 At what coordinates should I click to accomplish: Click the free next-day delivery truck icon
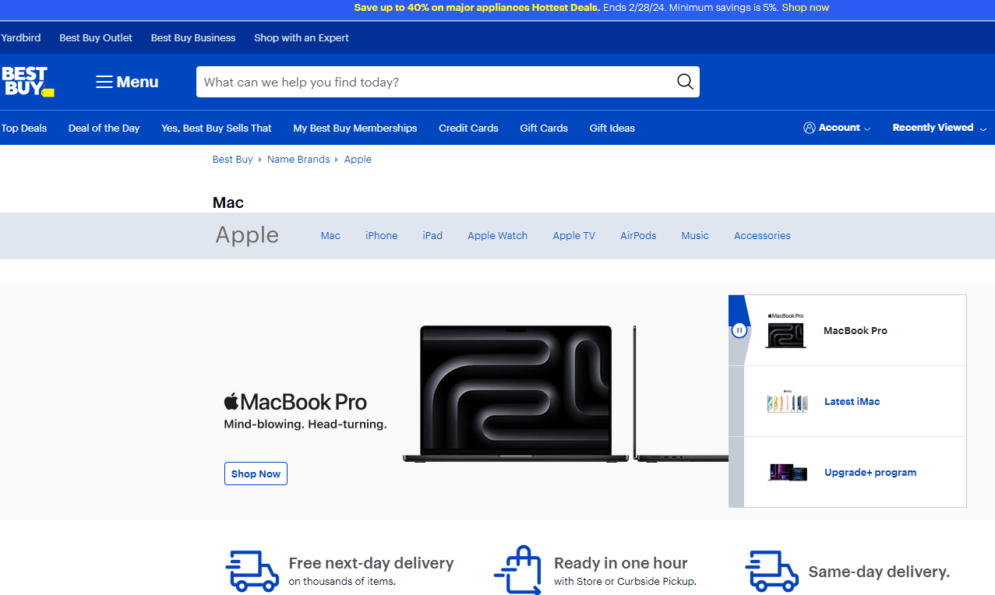252,572
